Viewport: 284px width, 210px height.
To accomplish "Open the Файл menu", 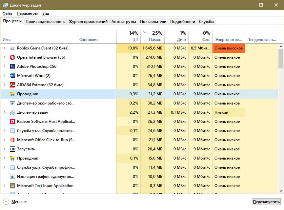I will 7,13.
